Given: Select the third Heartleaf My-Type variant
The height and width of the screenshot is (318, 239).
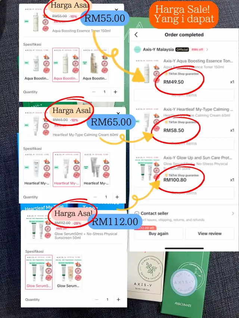Looking at the screenshot, I should coord(96,170).
